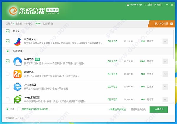Click the 17.24 MB size value
Screen dimensions: 177x124
[x=128, y=41]
